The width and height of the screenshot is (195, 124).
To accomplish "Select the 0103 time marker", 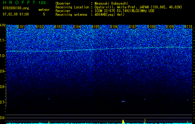I will click(58, 27).
